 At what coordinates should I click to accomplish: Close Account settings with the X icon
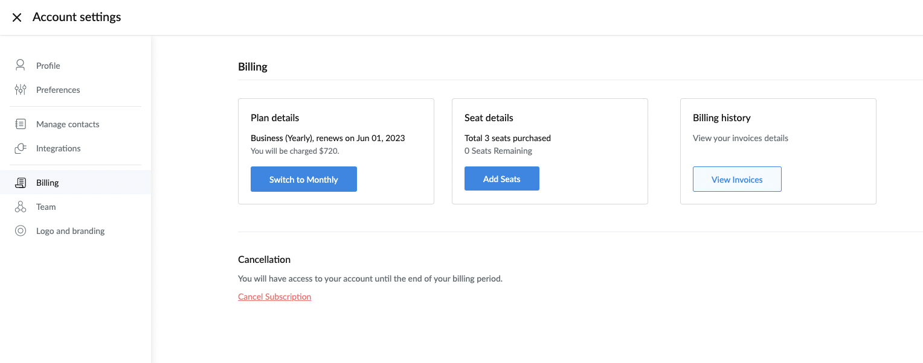click(x=17, y=17)
